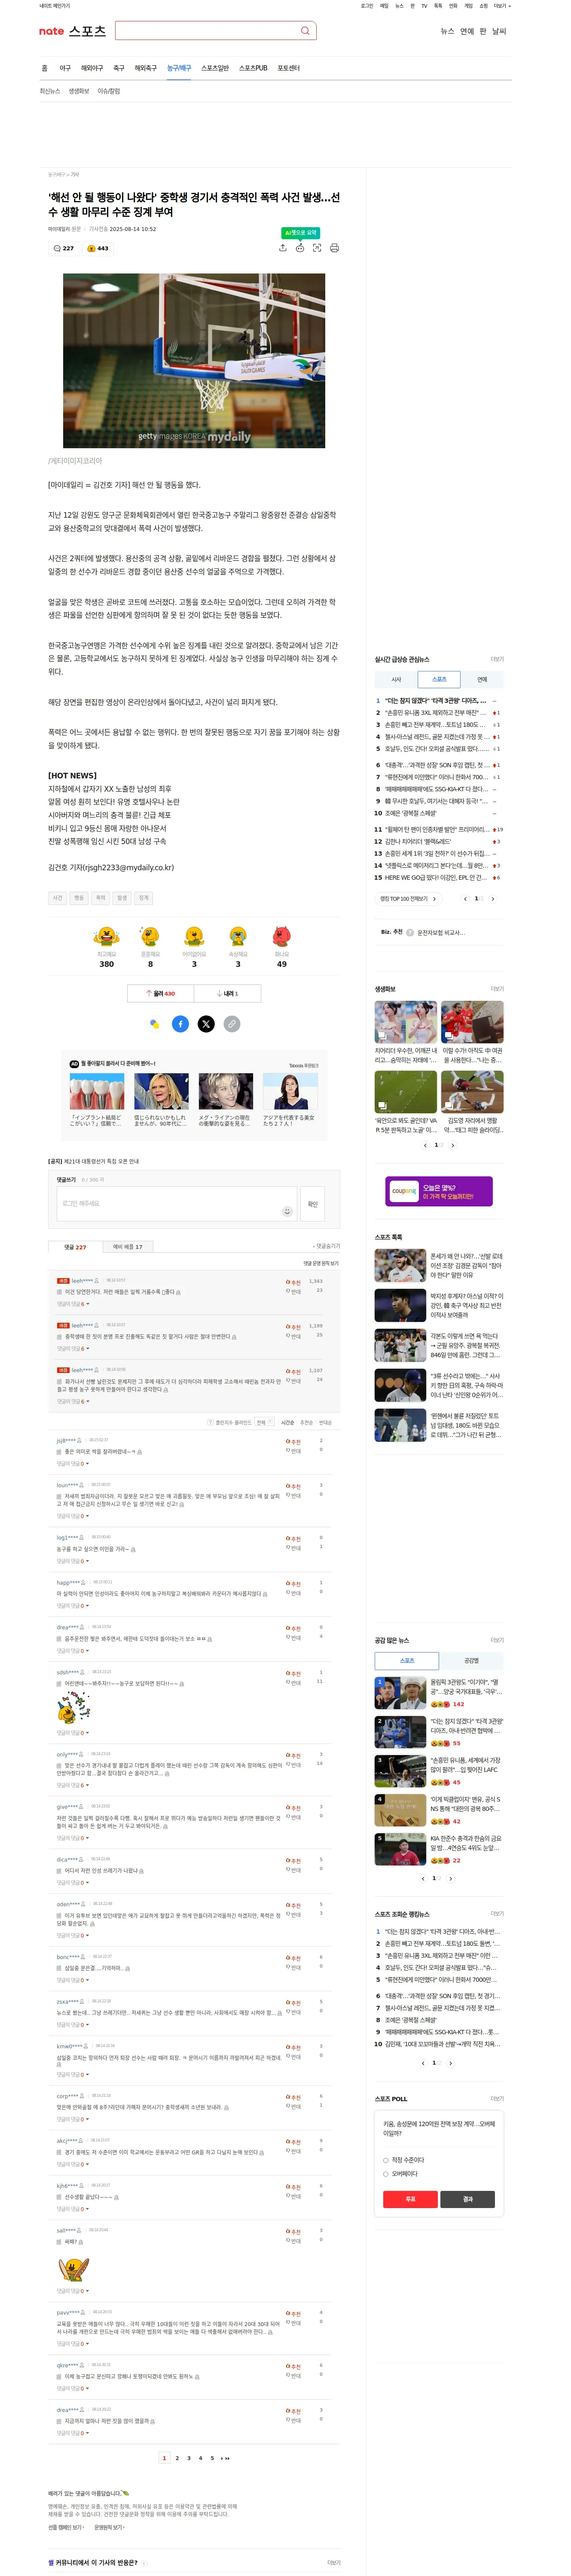
Task: Pick the 화나요 angry emoticon reaction
Action: [x=282, y=936]
